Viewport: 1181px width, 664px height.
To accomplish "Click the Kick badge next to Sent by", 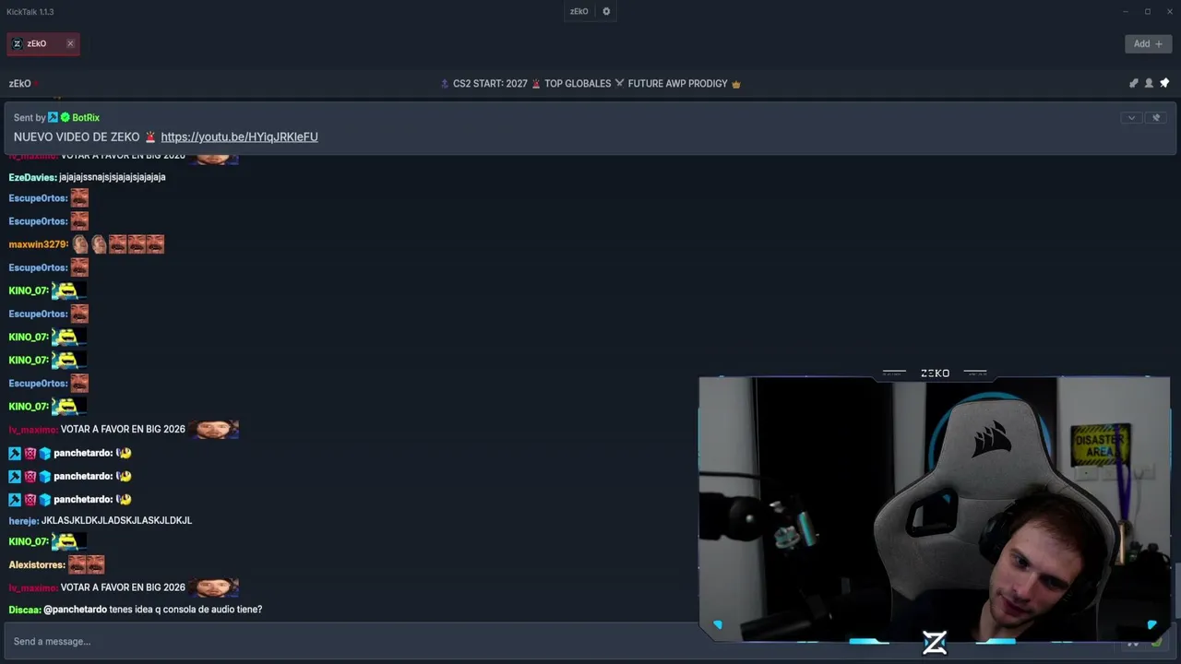I will tap(53, 118).
